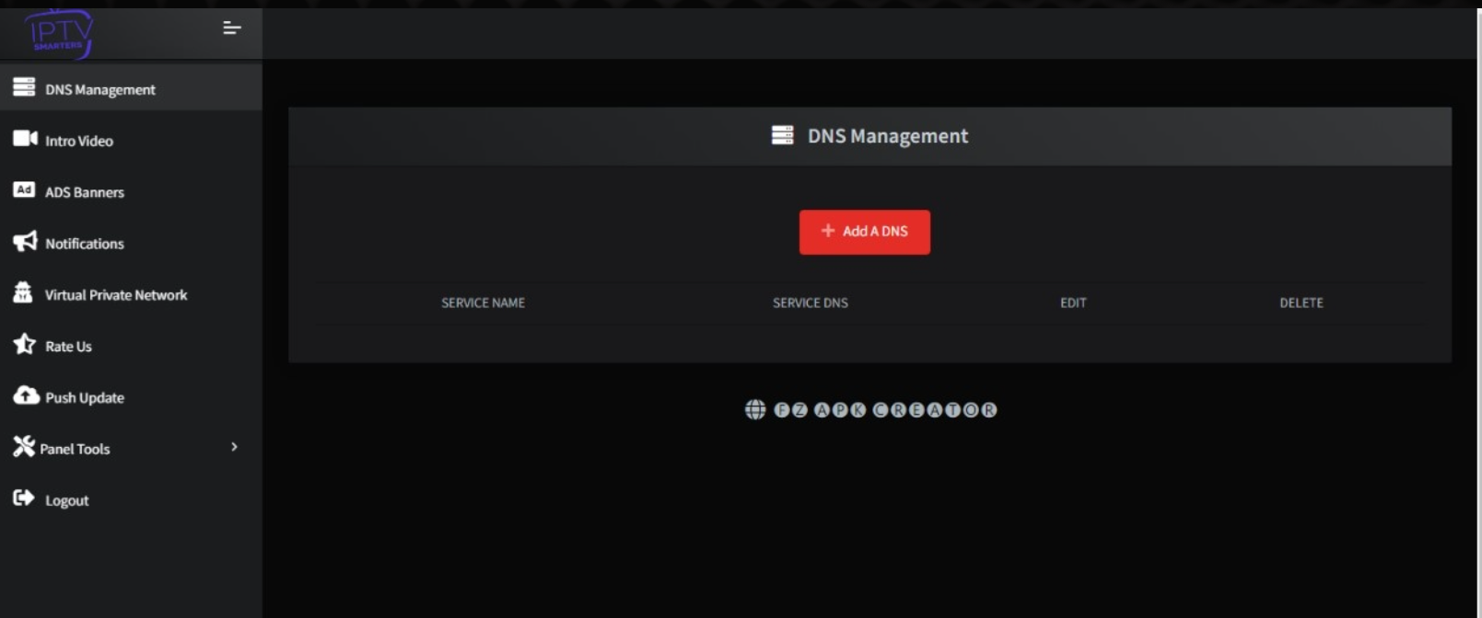
Task: Click the server icon beside DNS Management in sidebar
Action: point(24,87)
